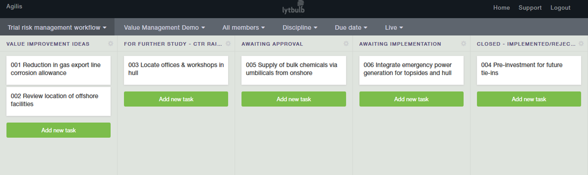Image resolution: width=588 pixels, height=175 pixels.
Task: Open the Value Management Demo dropdown
Action: point(164,28)
